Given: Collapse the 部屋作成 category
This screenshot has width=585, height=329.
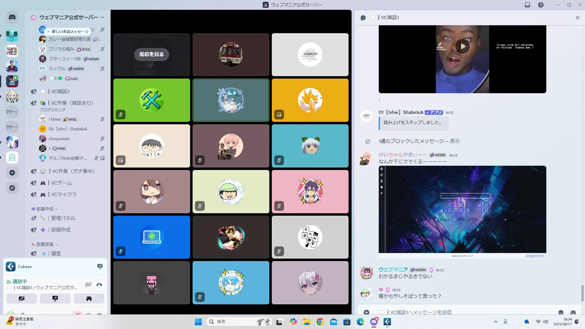Looking at the screenshot, I should click(44, 209).
